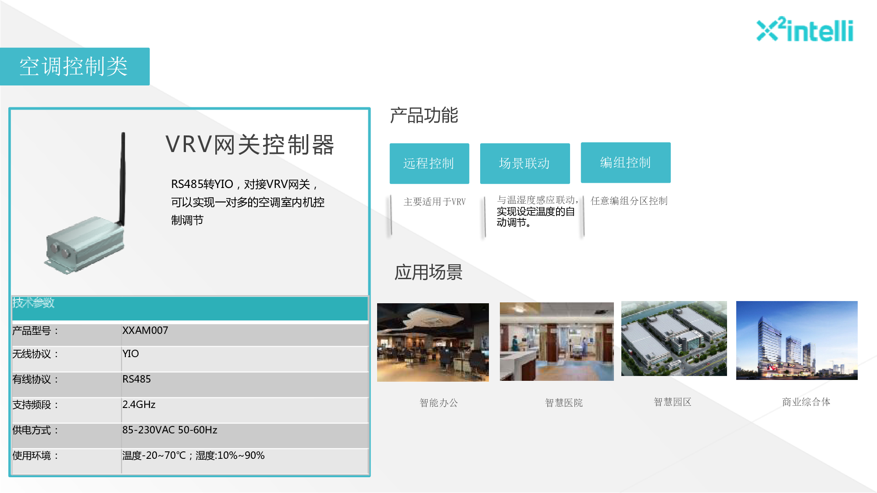Click the 支持频段 label cell
Viewport: 877px width, 493px height.
point(67,410)
